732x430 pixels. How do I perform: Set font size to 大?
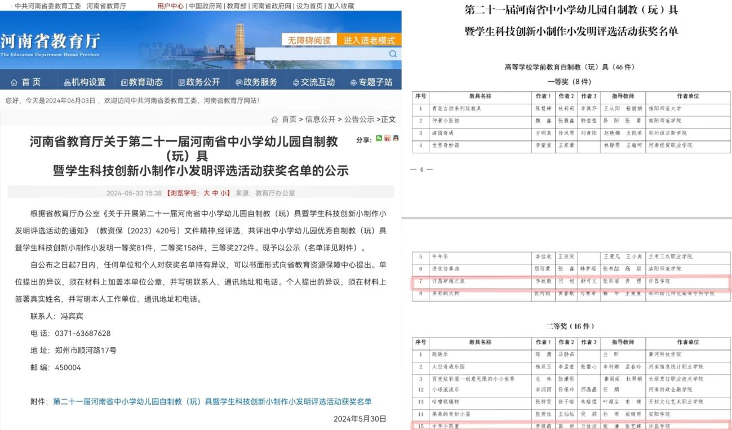pyautogui.click(x=206, y=193)
